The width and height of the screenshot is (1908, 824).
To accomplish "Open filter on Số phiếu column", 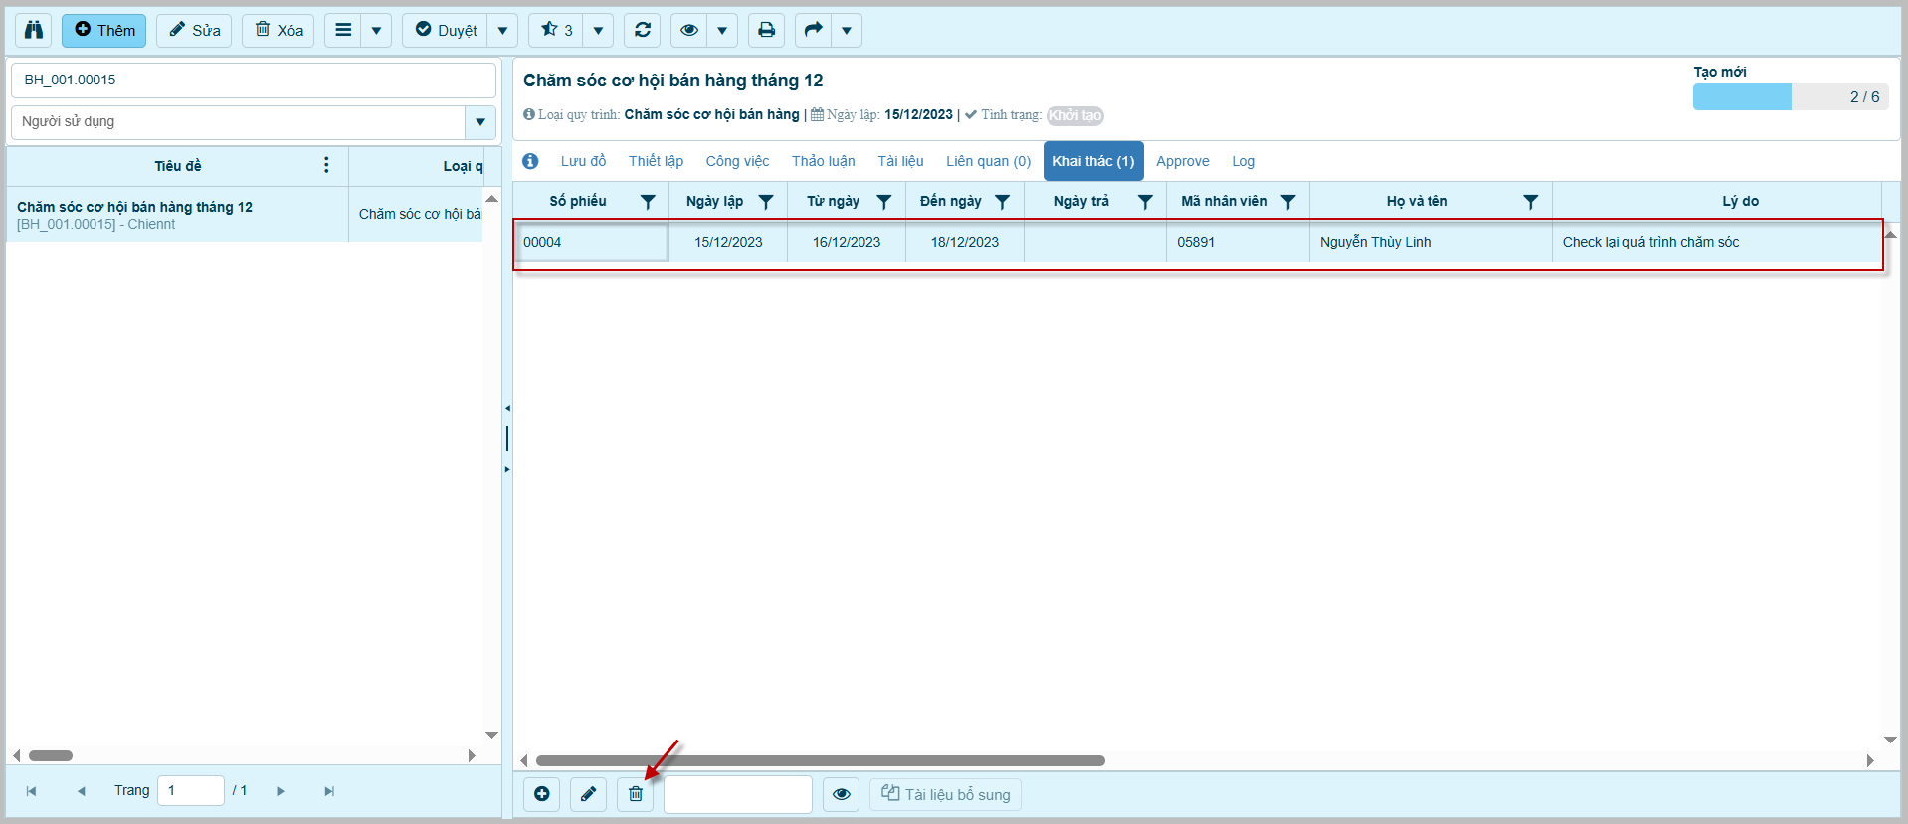I will pos(648,202).
